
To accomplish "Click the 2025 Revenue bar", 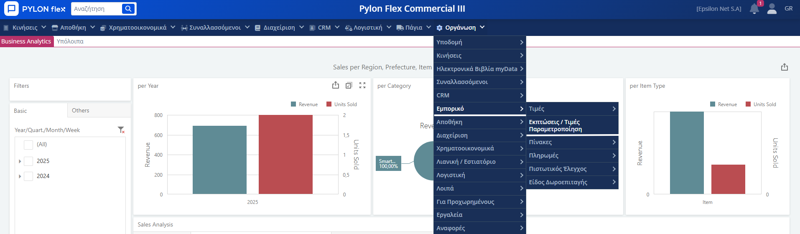I will (219, 160).
